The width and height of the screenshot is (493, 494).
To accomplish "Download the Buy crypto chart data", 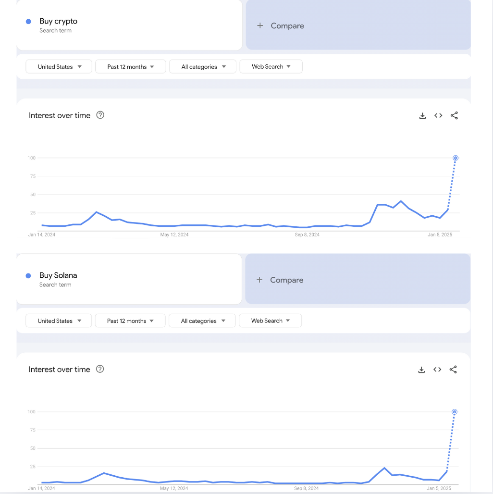I will click(422, 115).
